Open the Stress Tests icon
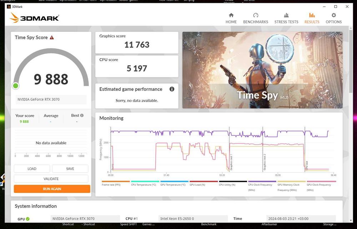Image resolution: width=357 pixels, height=229 pixels. (286, 15)
